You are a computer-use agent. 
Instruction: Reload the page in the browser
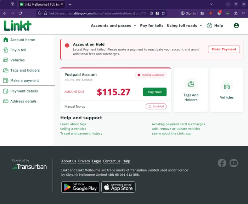(x=20, y=13)
